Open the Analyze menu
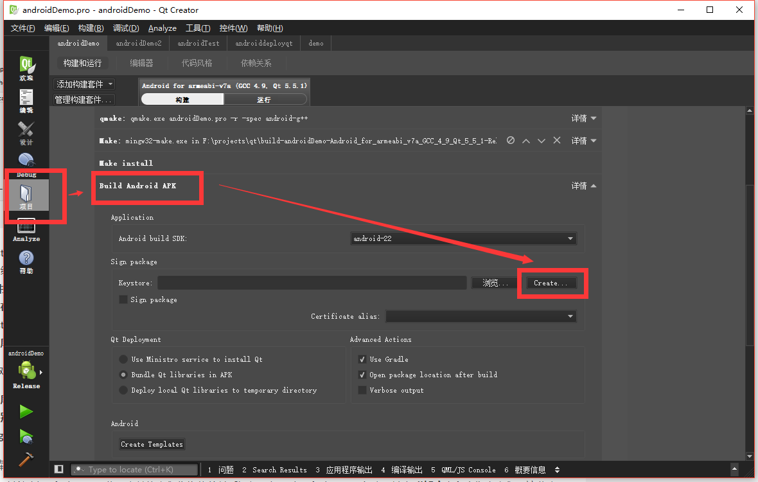758x482 pixels. pyautogui.click(x=163, y=28)
